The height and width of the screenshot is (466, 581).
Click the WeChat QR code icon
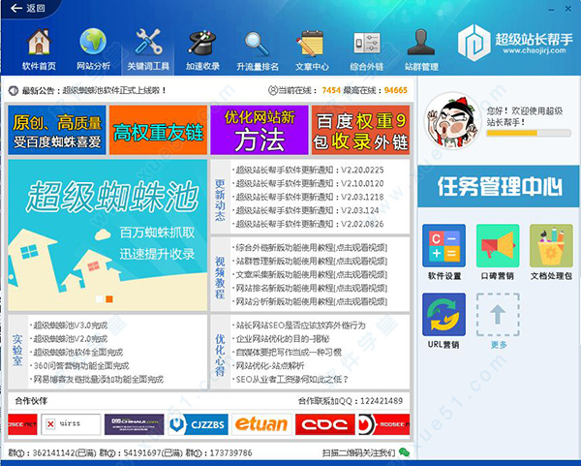405,452
